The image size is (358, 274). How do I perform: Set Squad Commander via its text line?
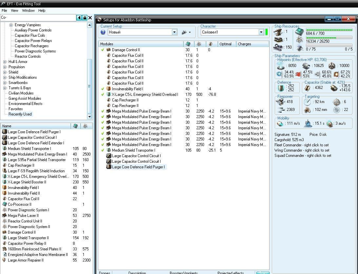[303, 156]
